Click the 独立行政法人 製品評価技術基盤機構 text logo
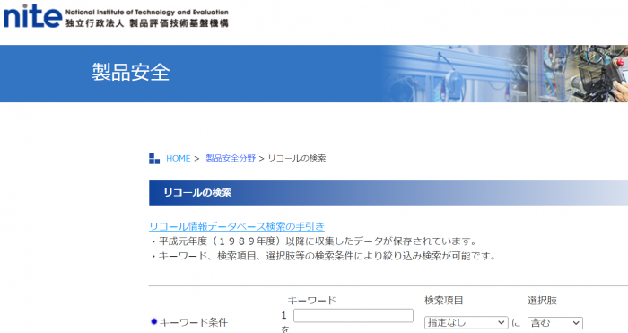The image size is (628, 333). (x=147, y=23)
